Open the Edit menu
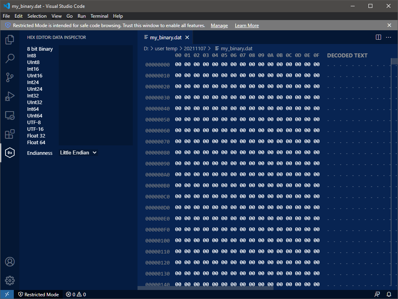 (19, 16)
